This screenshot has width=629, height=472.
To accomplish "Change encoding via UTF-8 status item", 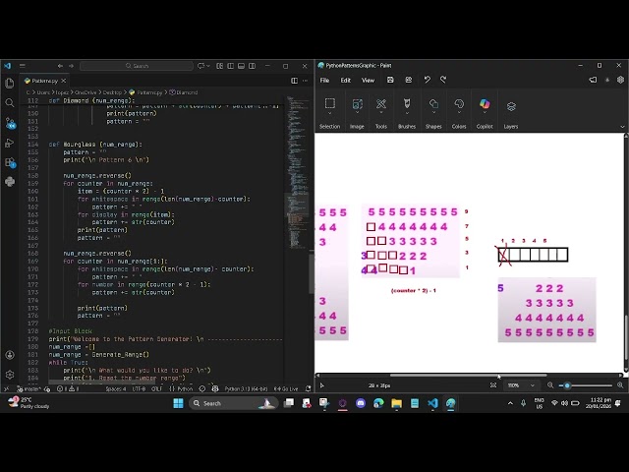I will tap(139, 389).
